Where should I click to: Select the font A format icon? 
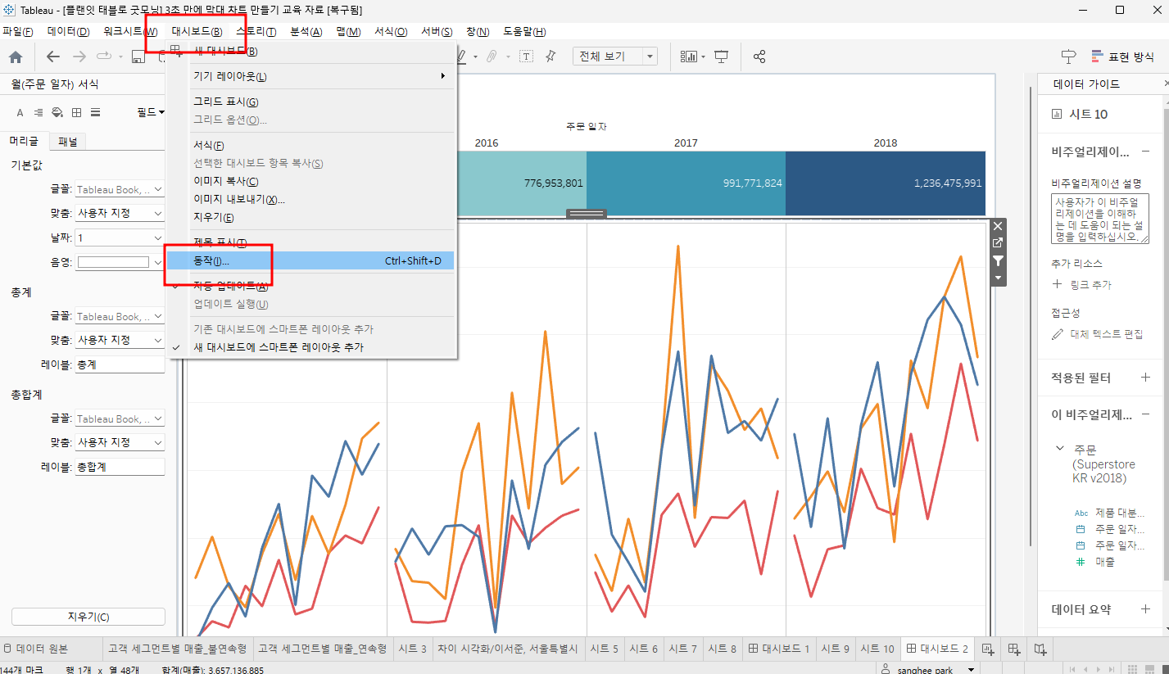20,112
